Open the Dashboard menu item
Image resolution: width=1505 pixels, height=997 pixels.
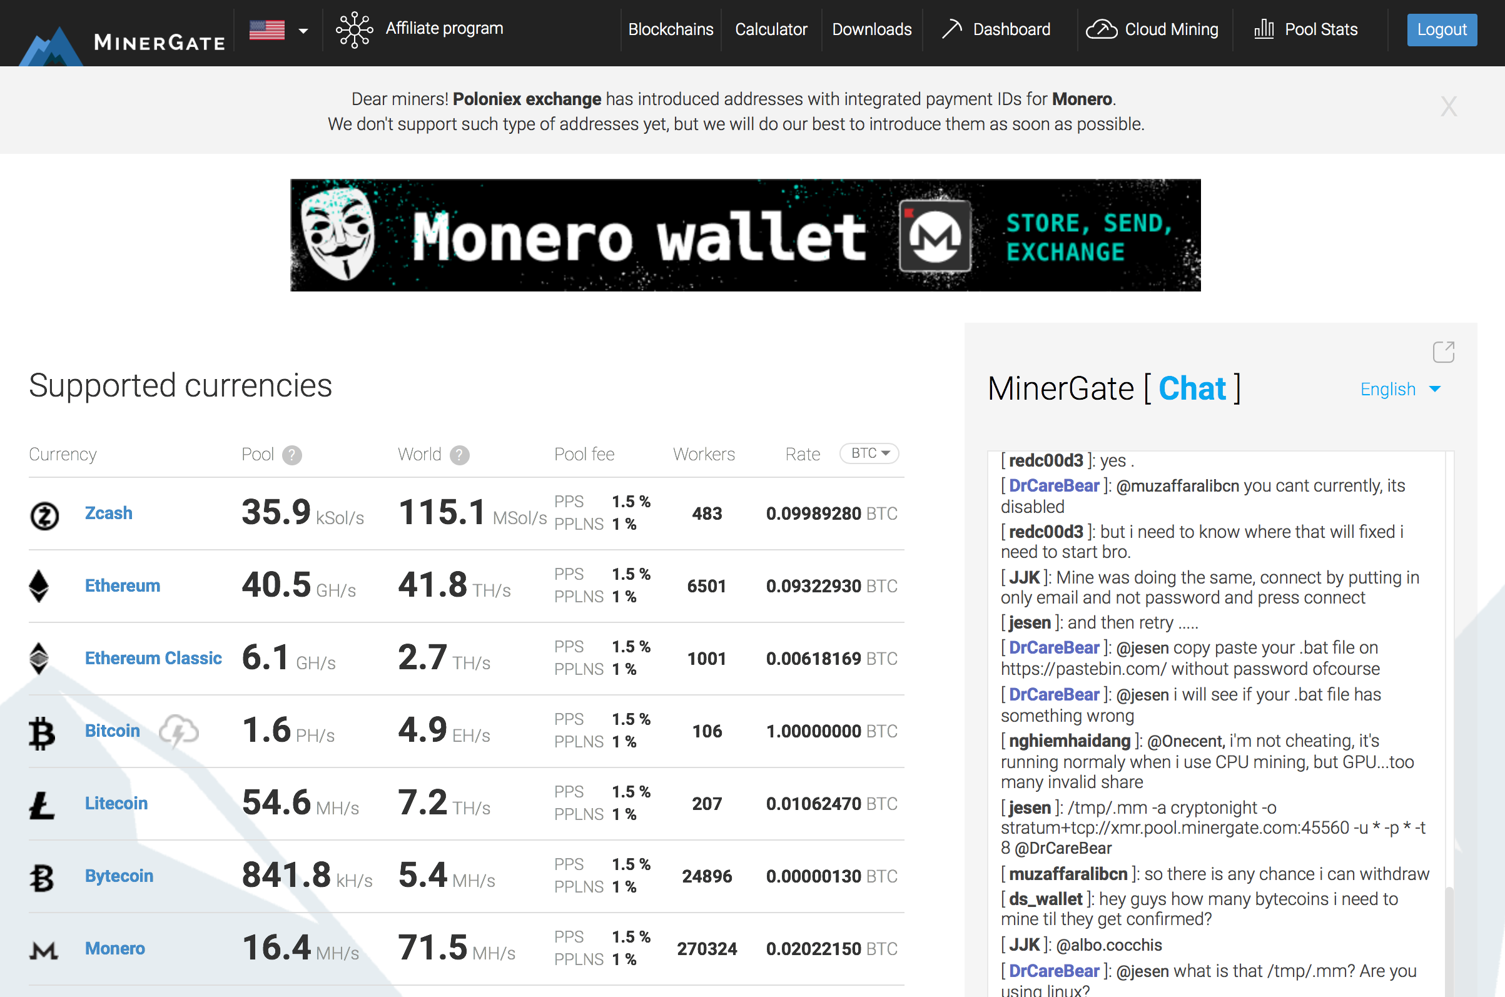(x=1011, y=29)
